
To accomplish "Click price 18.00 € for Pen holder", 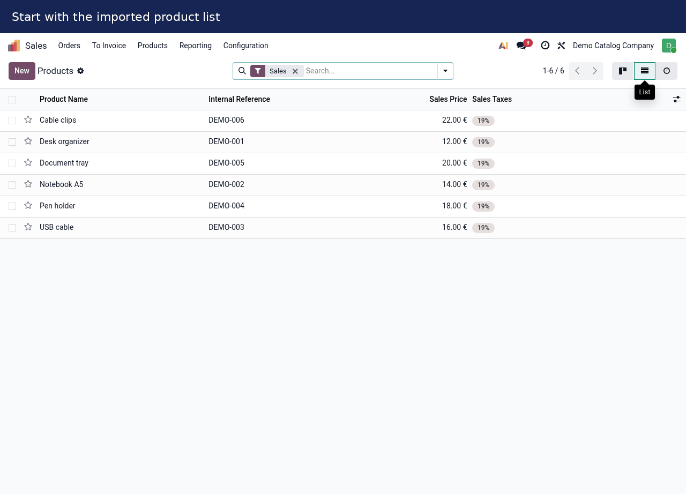I will tap(454, 206).
